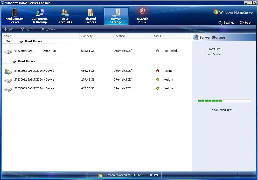
Task: Open the Settings link
Action: [x=229, y=23]
